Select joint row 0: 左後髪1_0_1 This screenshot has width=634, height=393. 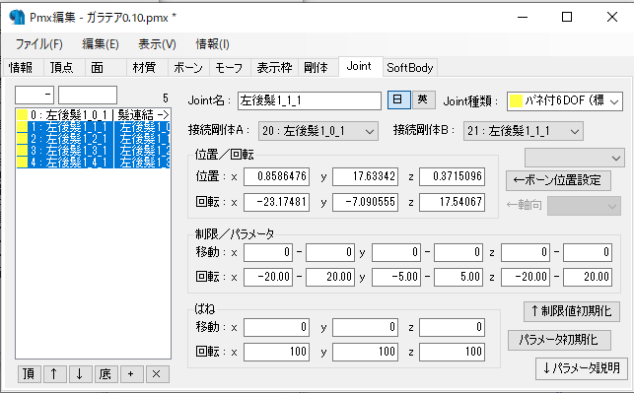(x=93, y=115)
